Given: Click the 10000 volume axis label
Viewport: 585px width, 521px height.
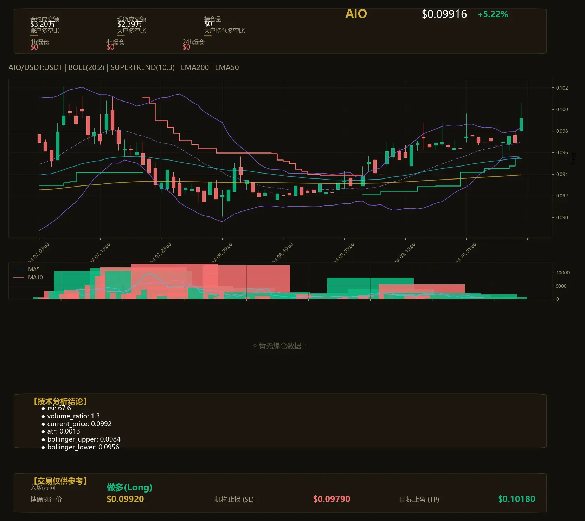Looking at the screenshot, I should click(x=563, y=273).
